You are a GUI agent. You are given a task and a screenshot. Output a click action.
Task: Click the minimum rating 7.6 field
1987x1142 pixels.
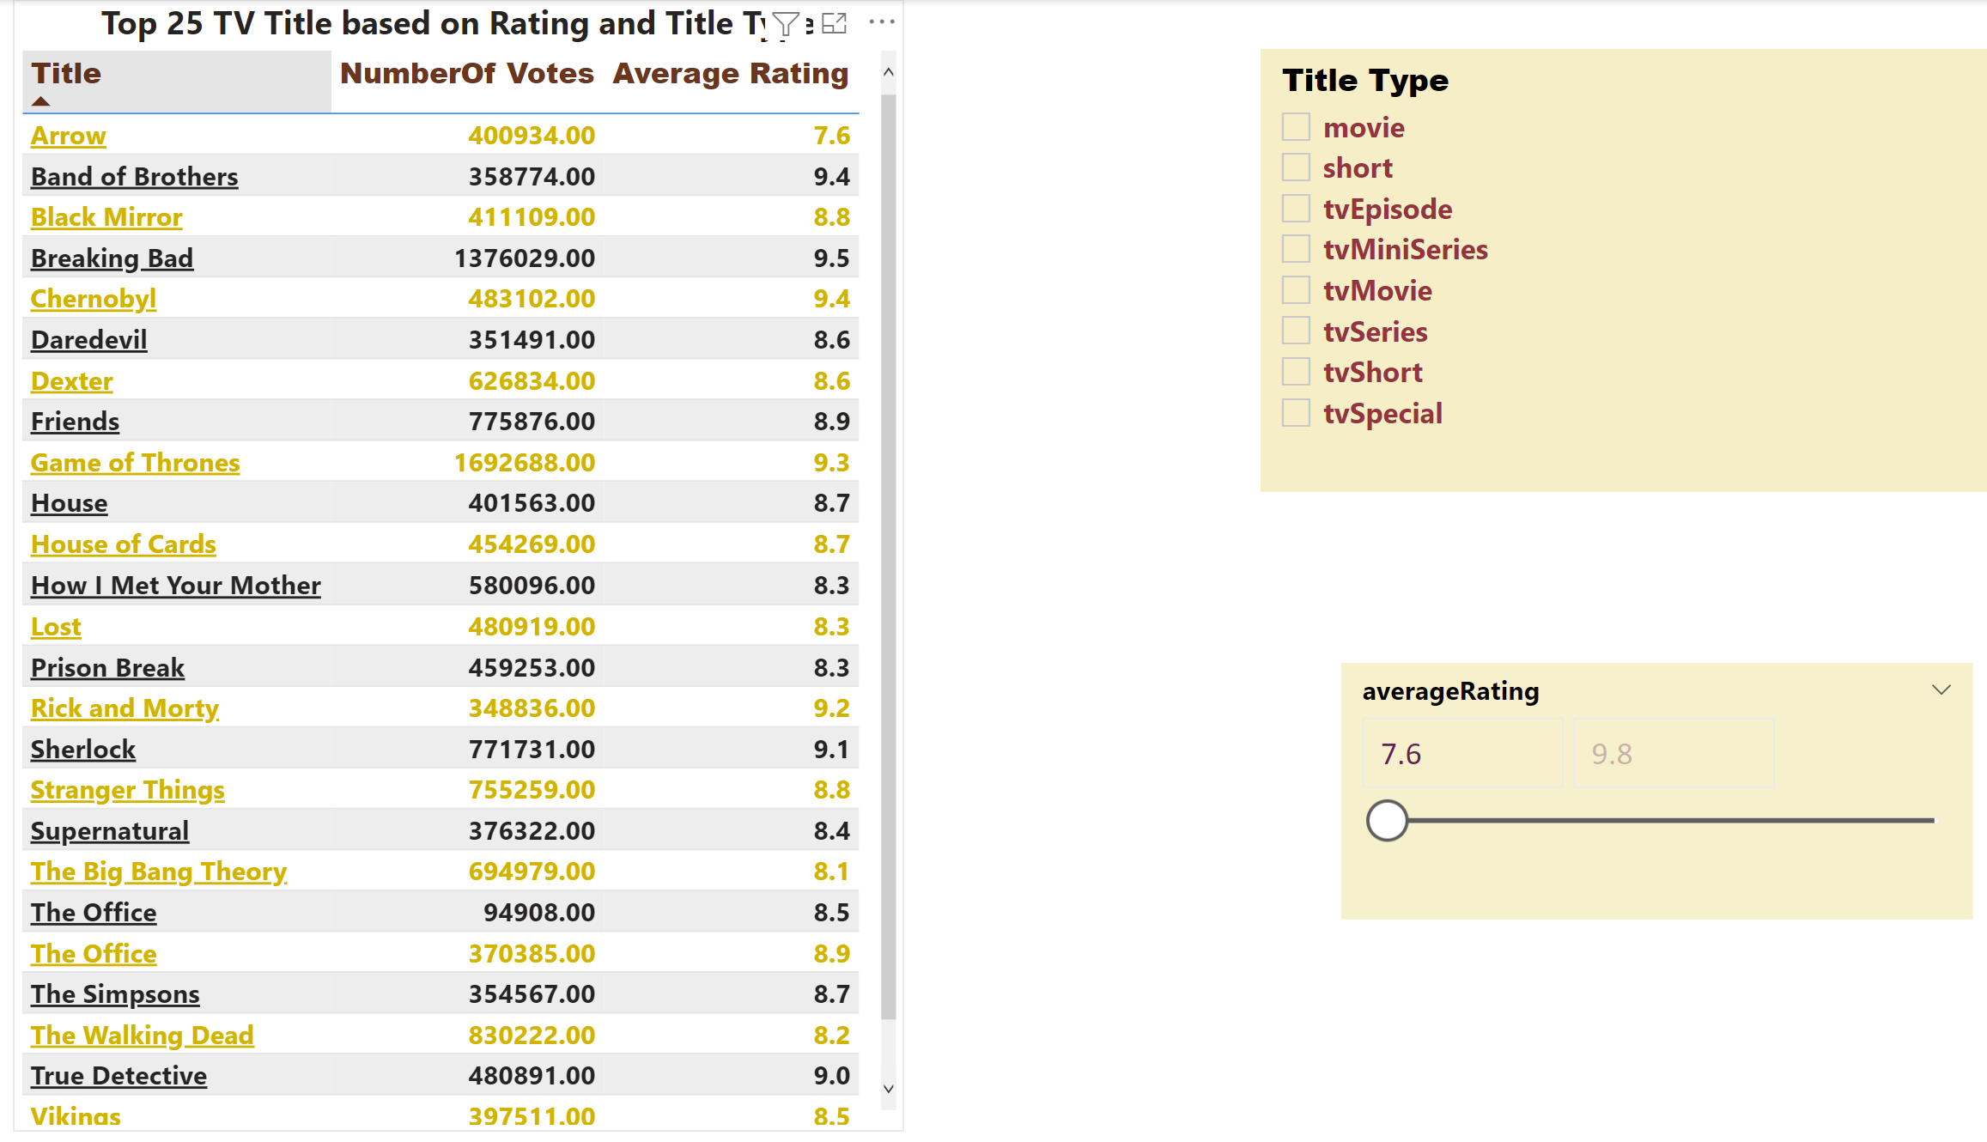[x=1461, y=754]
